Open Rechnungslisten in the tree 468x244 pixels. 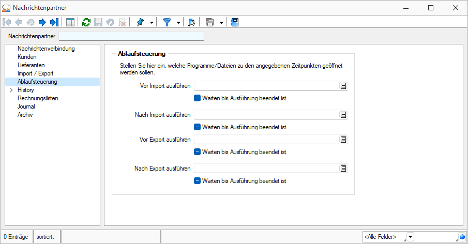coord(38,98)
